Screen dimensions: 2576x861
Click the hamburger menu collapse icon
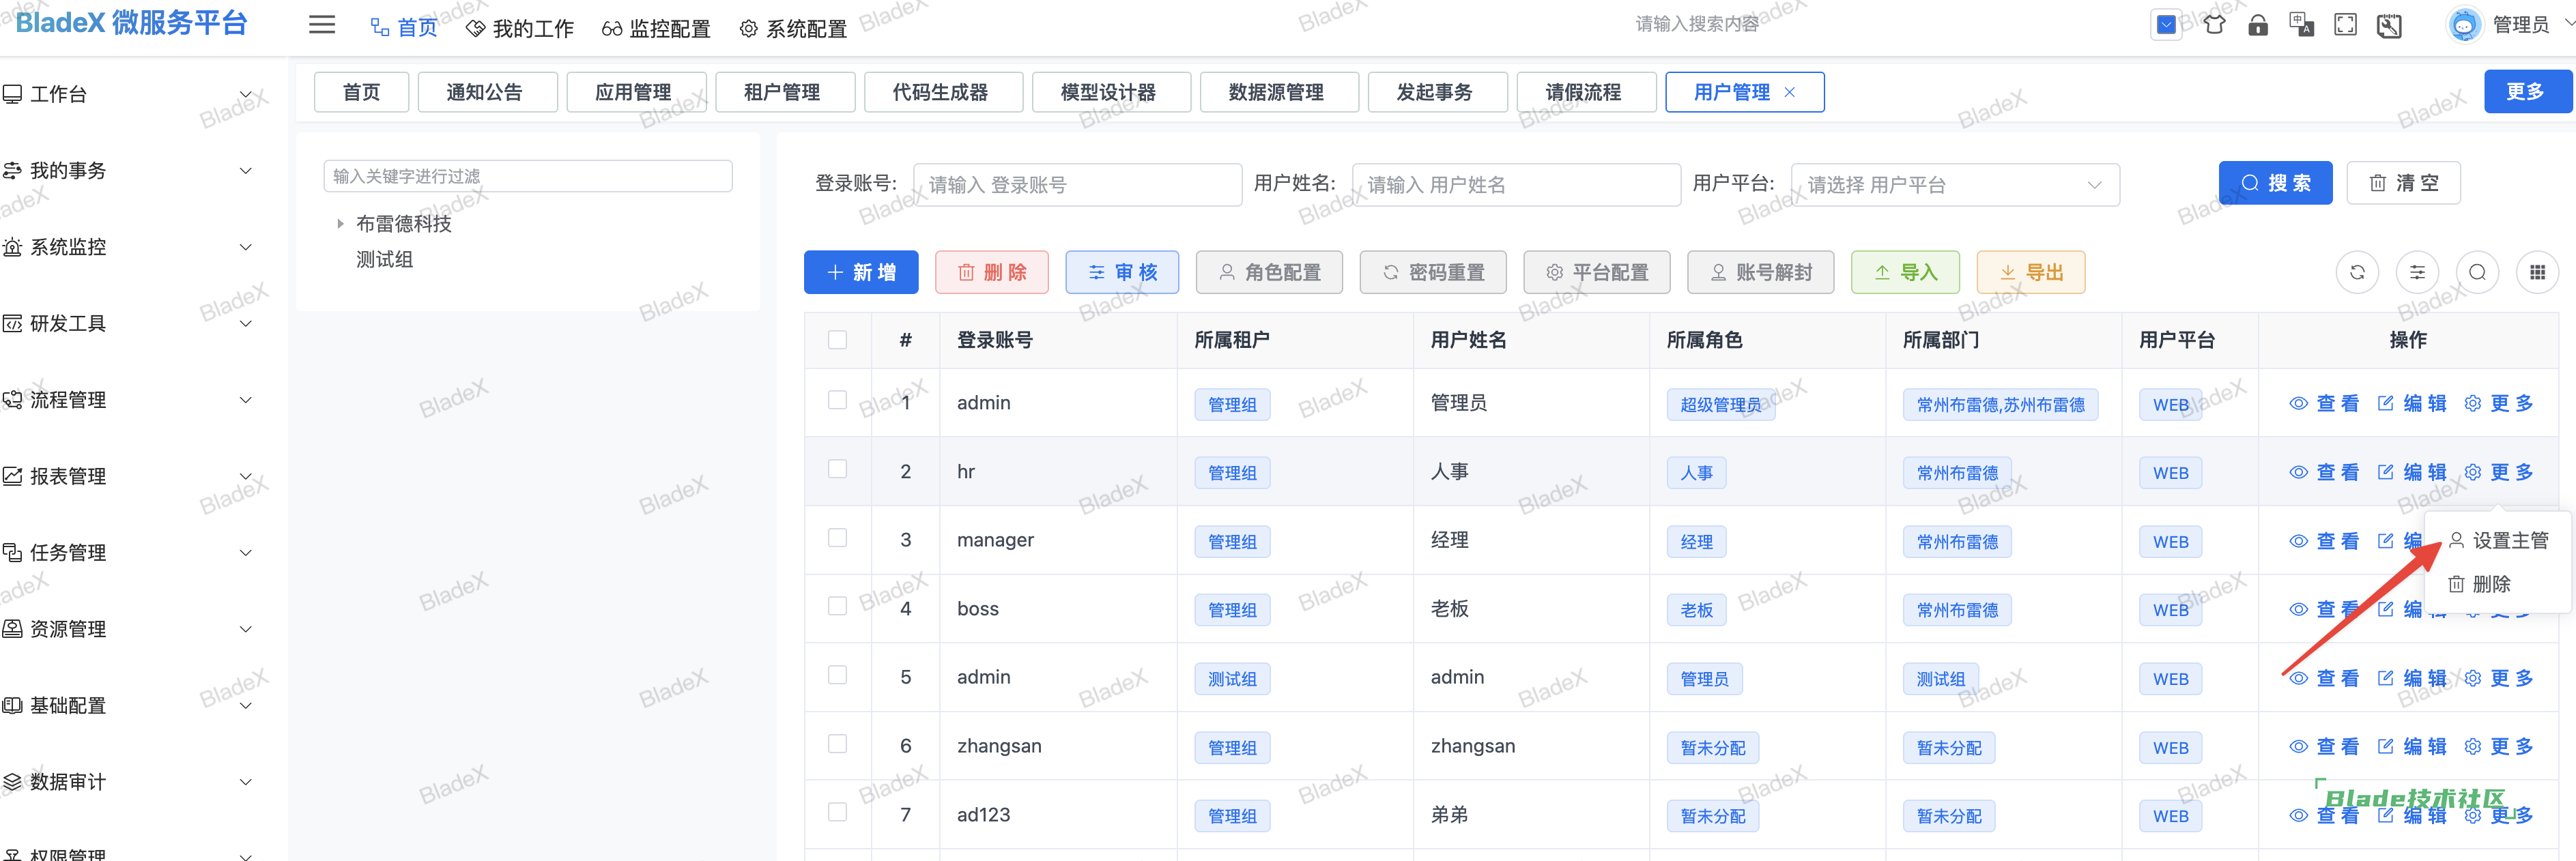322,25
